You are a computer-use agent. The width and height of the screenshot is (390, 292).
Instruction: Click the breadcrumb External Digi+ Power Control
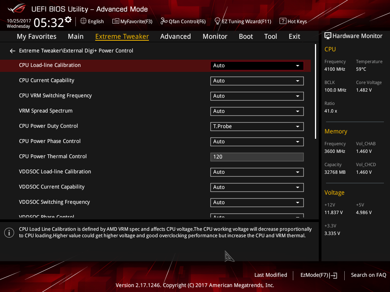pyautogui.click(x=98, y=51)
